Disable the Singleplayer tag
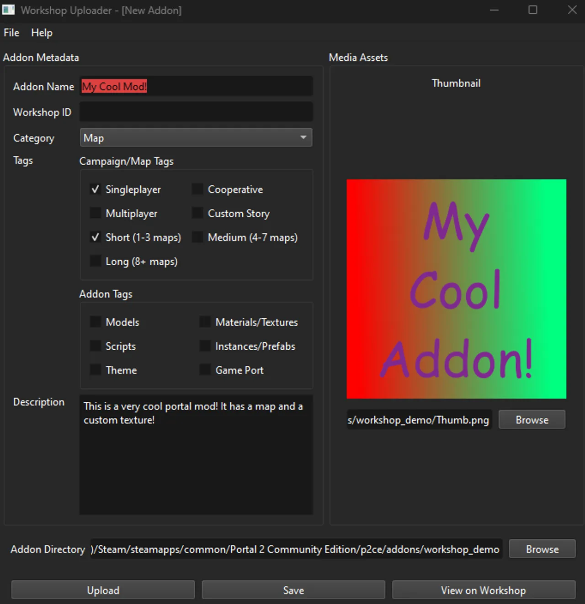 95,189
